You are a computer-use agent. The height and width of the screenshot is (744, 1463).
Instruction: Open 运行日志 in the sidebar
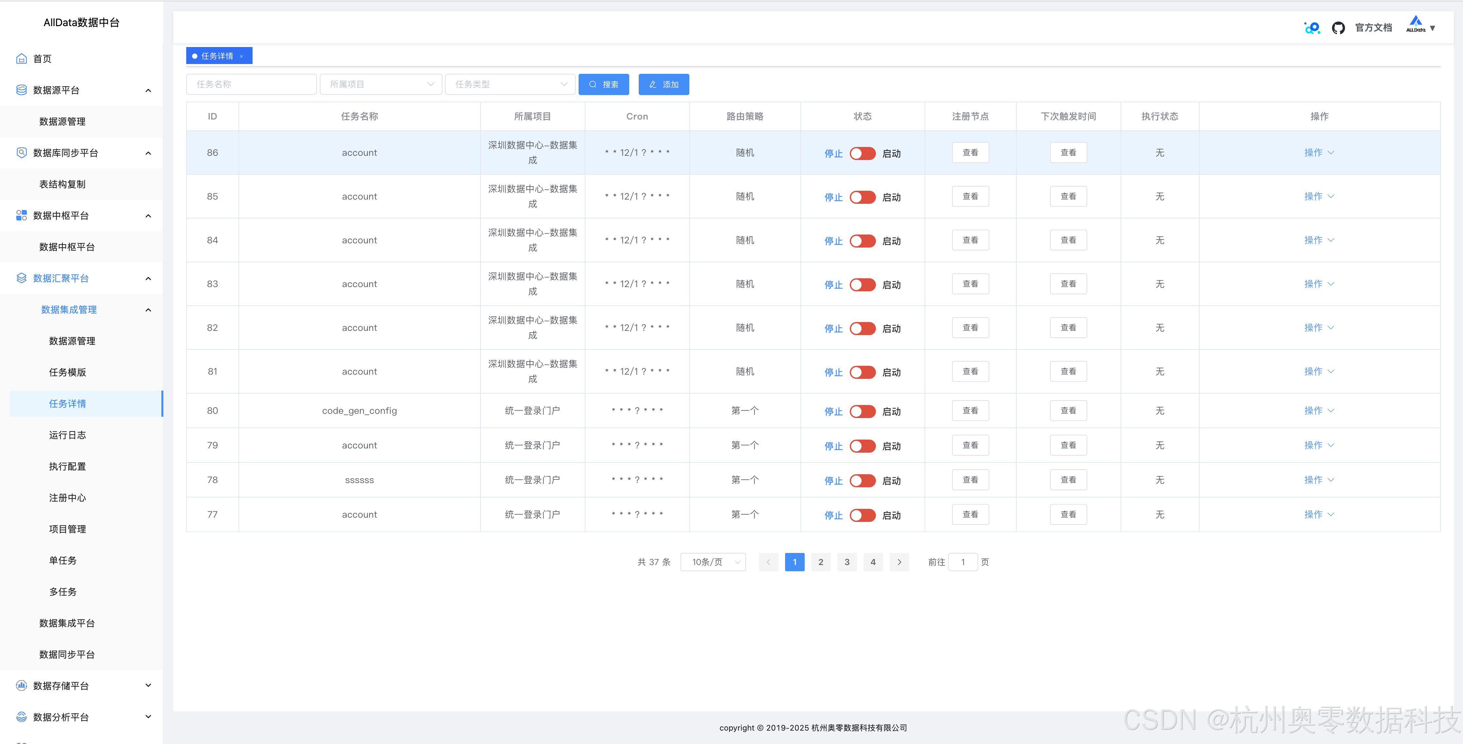(68, 434)
